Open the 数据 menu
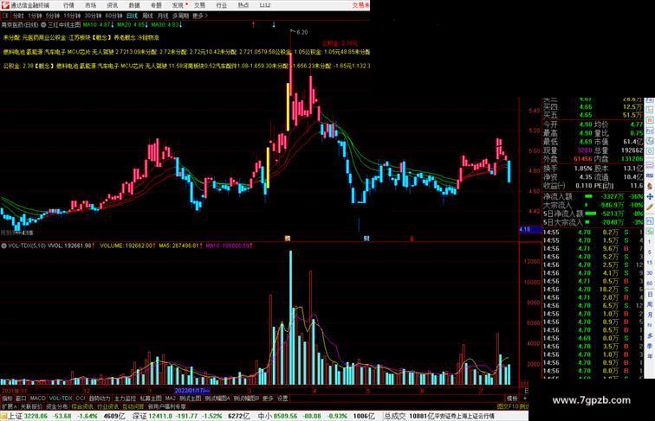655x421 pixels. (134, 5)
